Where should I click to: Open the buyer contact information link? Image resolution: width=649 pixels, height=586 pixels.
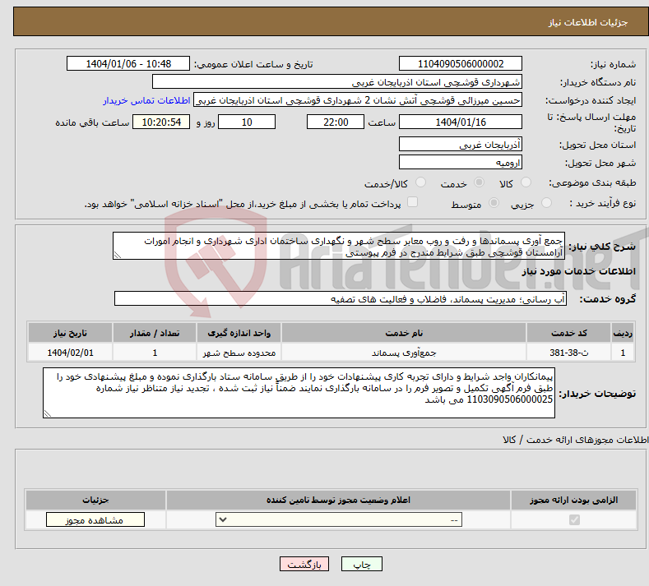(146, 100)
